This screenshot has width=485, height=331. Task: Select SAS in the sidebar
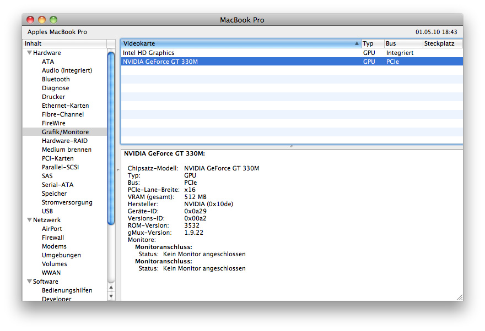click(47, 176)
